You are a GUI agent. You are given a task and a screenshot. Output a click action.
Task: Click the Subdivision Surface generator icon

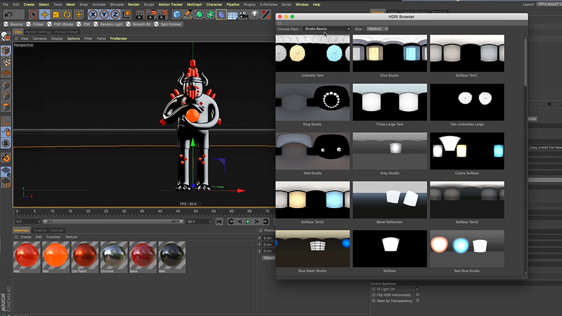pos(199,15)
